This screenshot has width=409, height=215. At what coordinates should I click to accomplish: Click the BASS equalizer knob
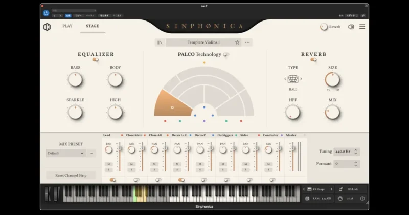click(75, 80)
